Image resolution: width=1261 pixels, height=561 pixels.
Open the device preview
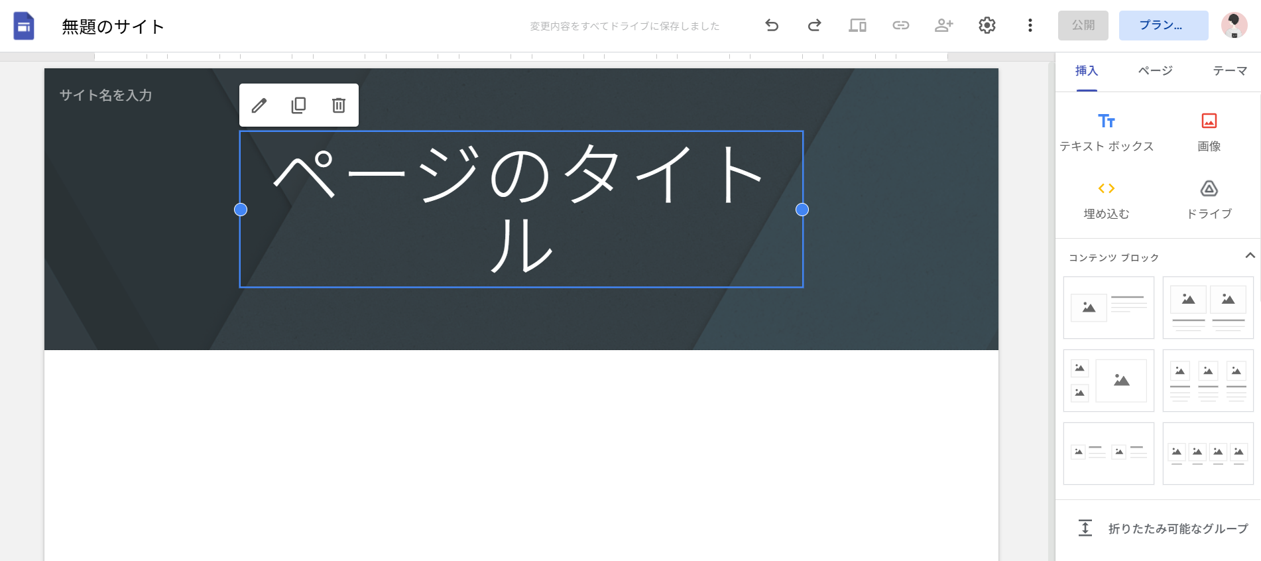(x=857, y=25)
